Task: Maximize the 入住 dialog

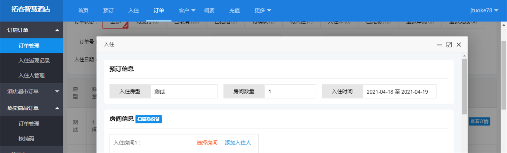Action: pos(449,45)
